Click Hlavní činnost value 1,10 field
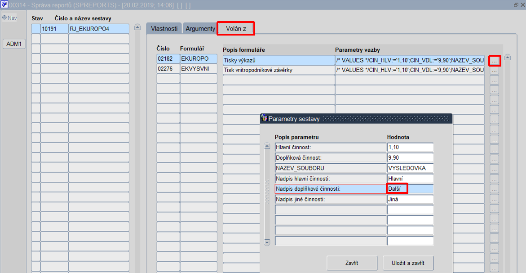526x273 pixels. pyautogui.click(x=410, y=147)
